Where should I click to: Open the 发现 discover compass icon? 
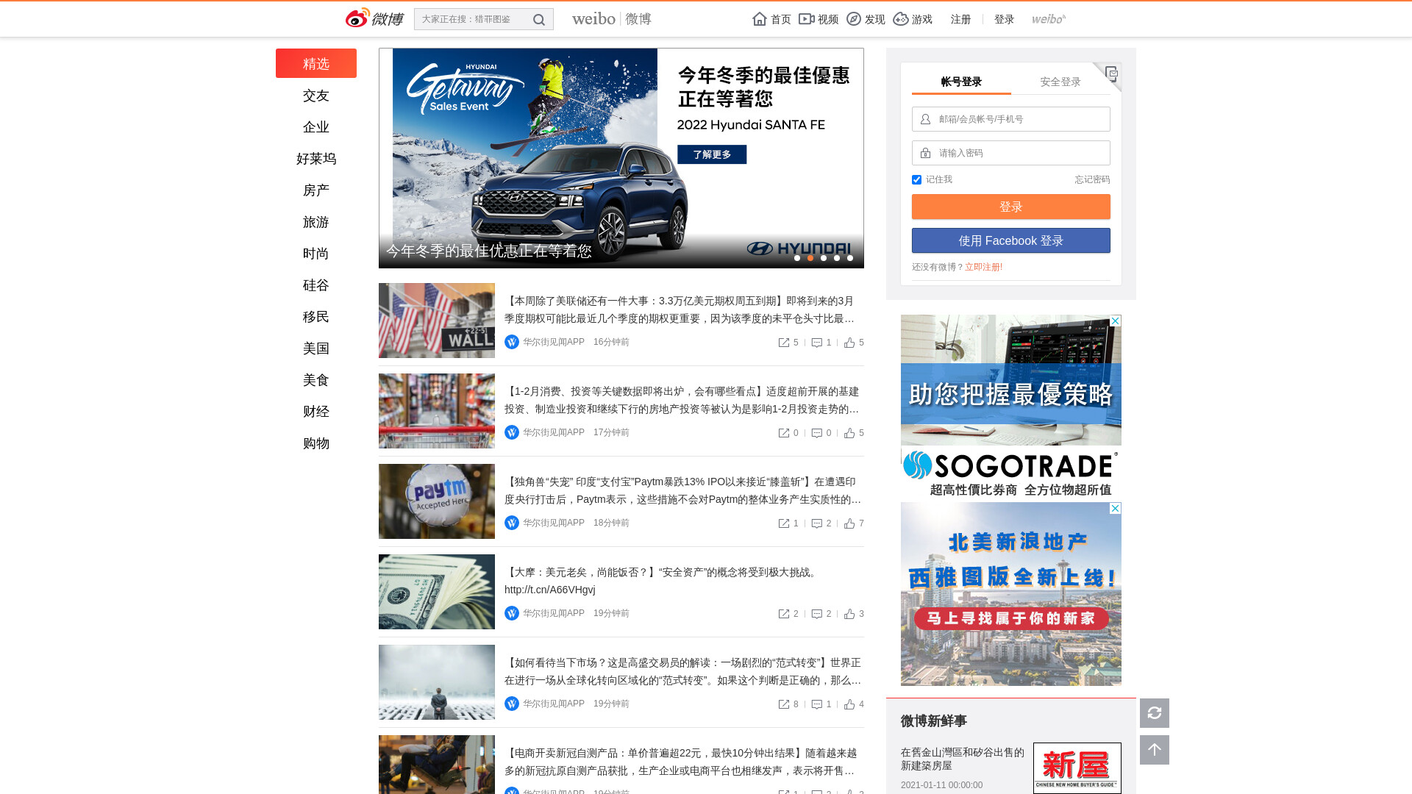[x=854, y=19]
